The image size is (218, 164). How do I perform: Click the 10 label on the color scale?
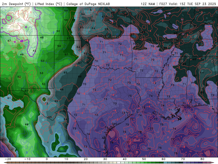point(66,159)
